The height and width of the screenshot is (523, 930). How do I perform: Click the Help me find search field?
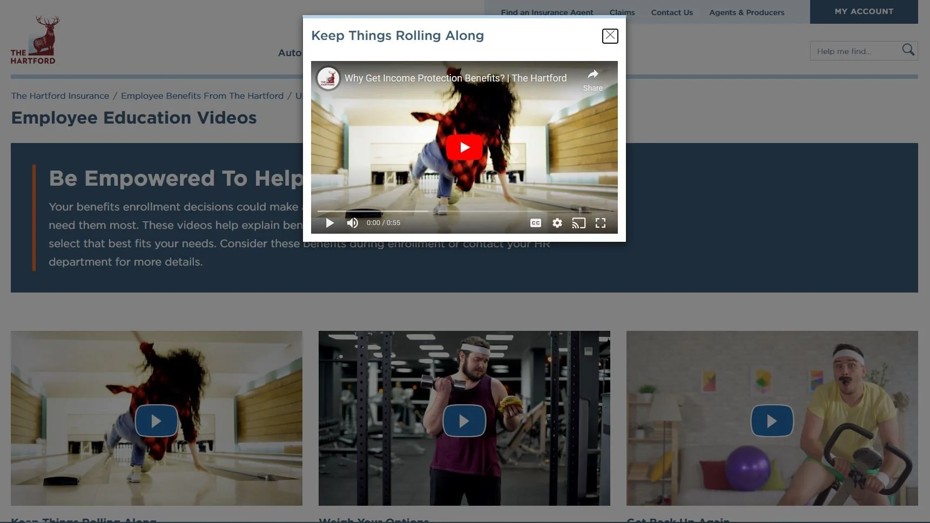[855, 51]
